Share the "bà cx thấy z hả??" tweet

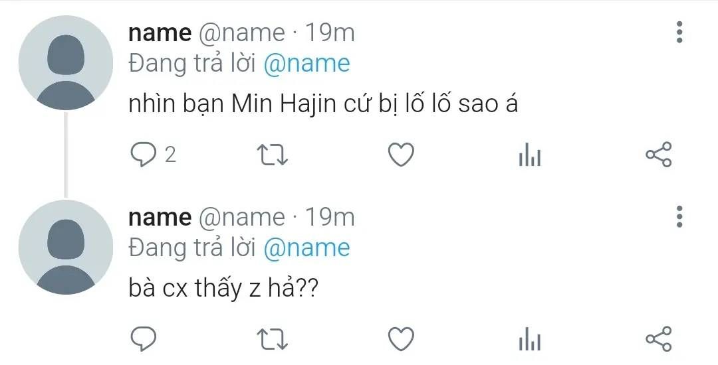659,338
